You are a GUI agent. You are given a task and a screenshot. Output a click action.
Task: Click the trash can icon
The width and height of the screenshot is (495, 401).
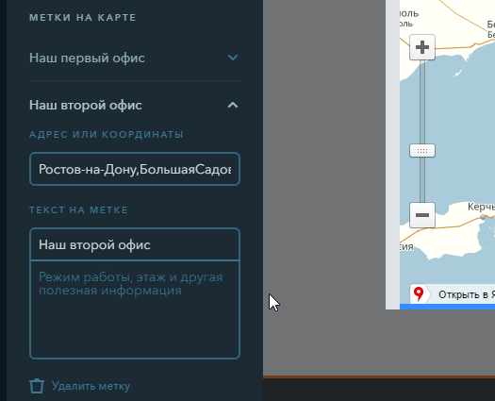coord(37,386)
